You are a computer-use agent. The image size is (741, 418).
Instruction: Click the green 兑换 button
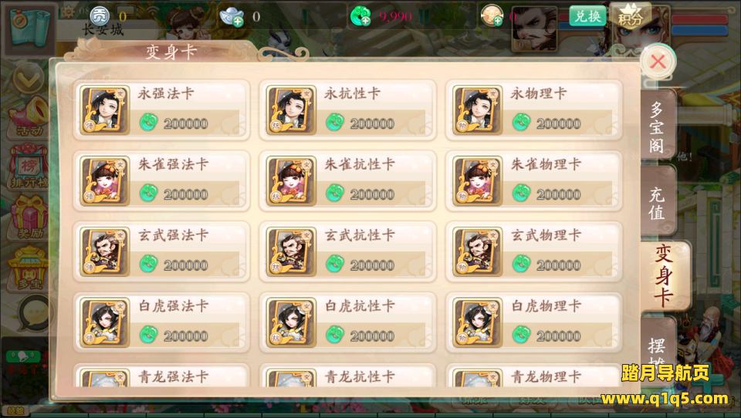point(587,16)
